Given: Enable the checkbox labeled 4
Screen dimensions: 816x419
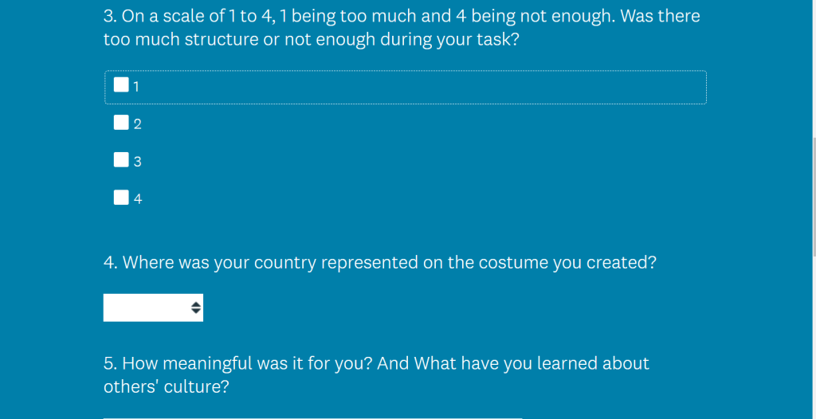Looking at the screenshot, I should [121, 198].
